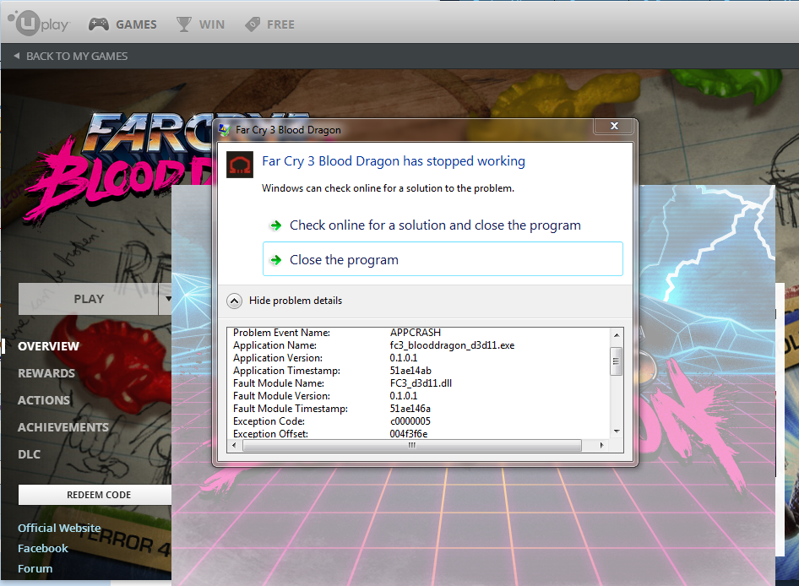Select OVERVIEW in the sidebar

(x=48, y=346)
